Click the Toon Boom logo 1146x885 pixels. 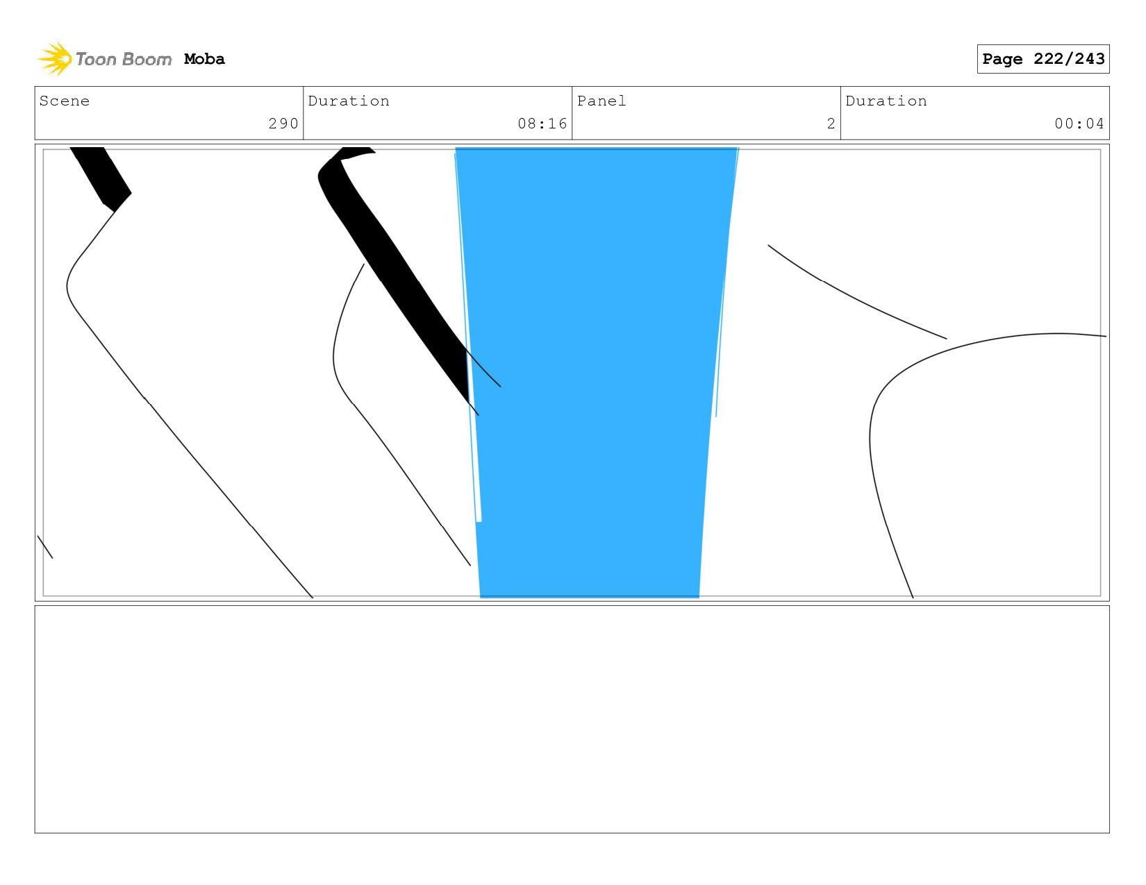[104, 59]
